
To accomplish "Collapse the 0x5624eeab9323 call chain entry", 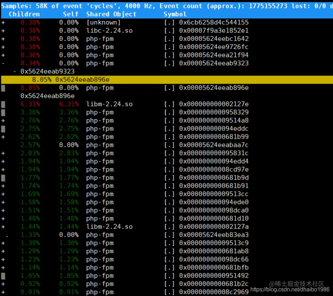I will tap(15, 72).
